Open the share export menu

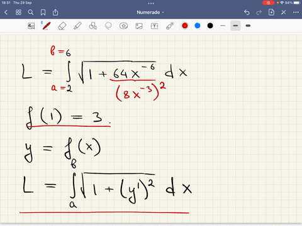[55, 13]
